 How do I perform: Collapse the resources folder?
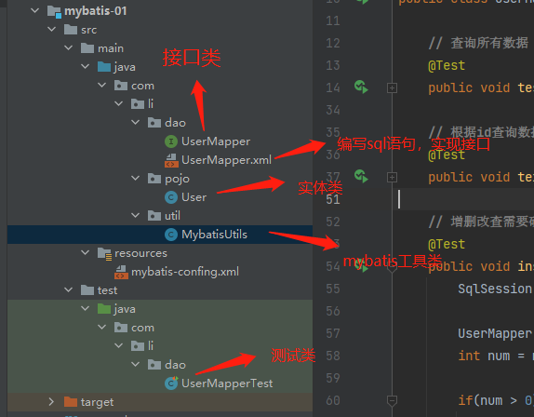[86, 253]
